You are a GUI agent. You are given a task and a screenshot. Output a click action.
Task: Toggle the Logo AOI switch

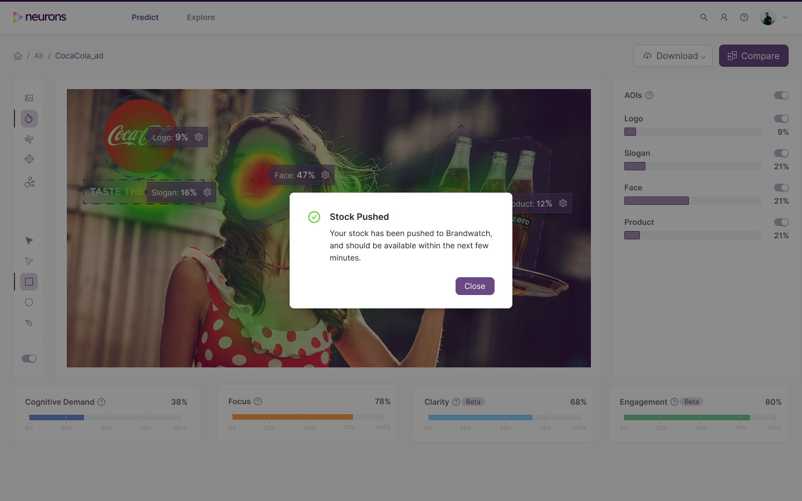tap(781, 119)
